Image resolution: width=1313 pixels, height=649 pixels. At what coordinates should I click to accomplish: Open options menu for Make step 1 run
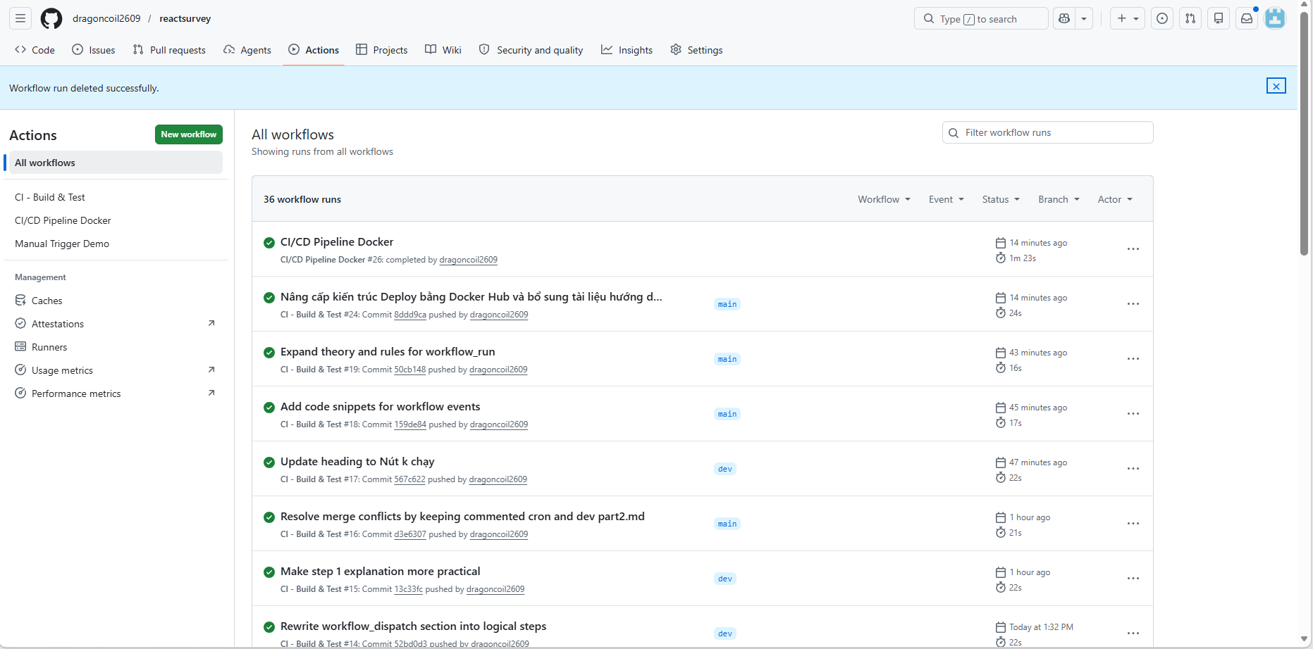pos(1133,579)
